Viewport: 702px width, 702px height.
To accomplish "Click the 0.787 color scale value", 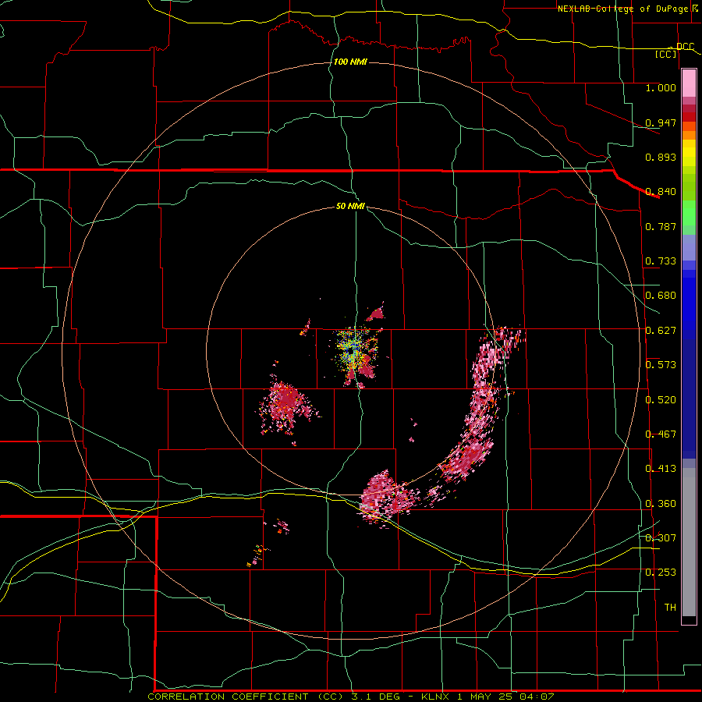I will (661, 226).
